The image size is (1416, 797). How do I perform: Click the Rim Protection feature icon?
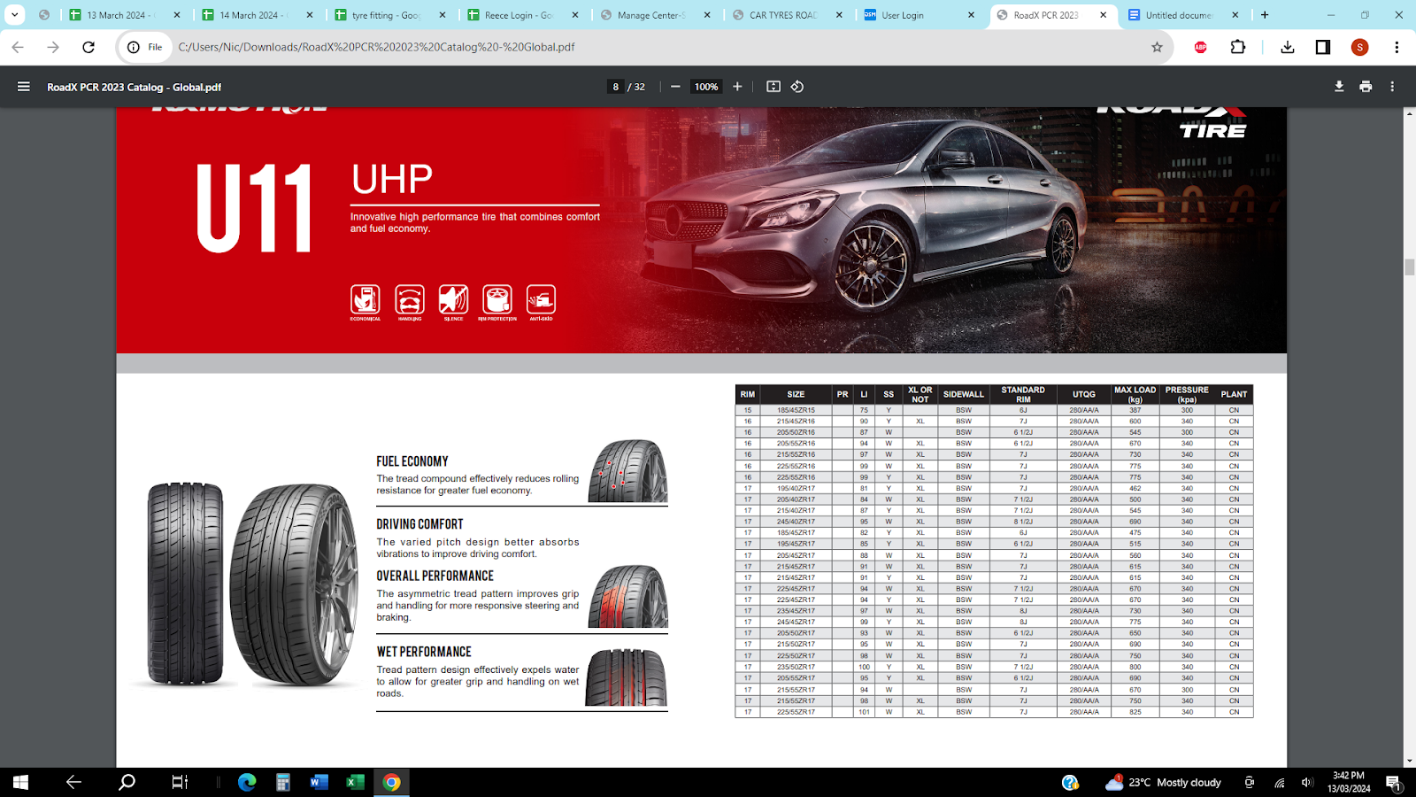pyautogui.click(x=497, y=302)
